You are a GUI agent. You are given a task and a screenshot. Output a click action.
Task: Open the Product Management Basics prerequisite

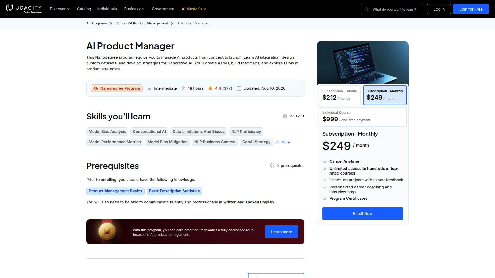pyautogui.click(x=115, y=191)
